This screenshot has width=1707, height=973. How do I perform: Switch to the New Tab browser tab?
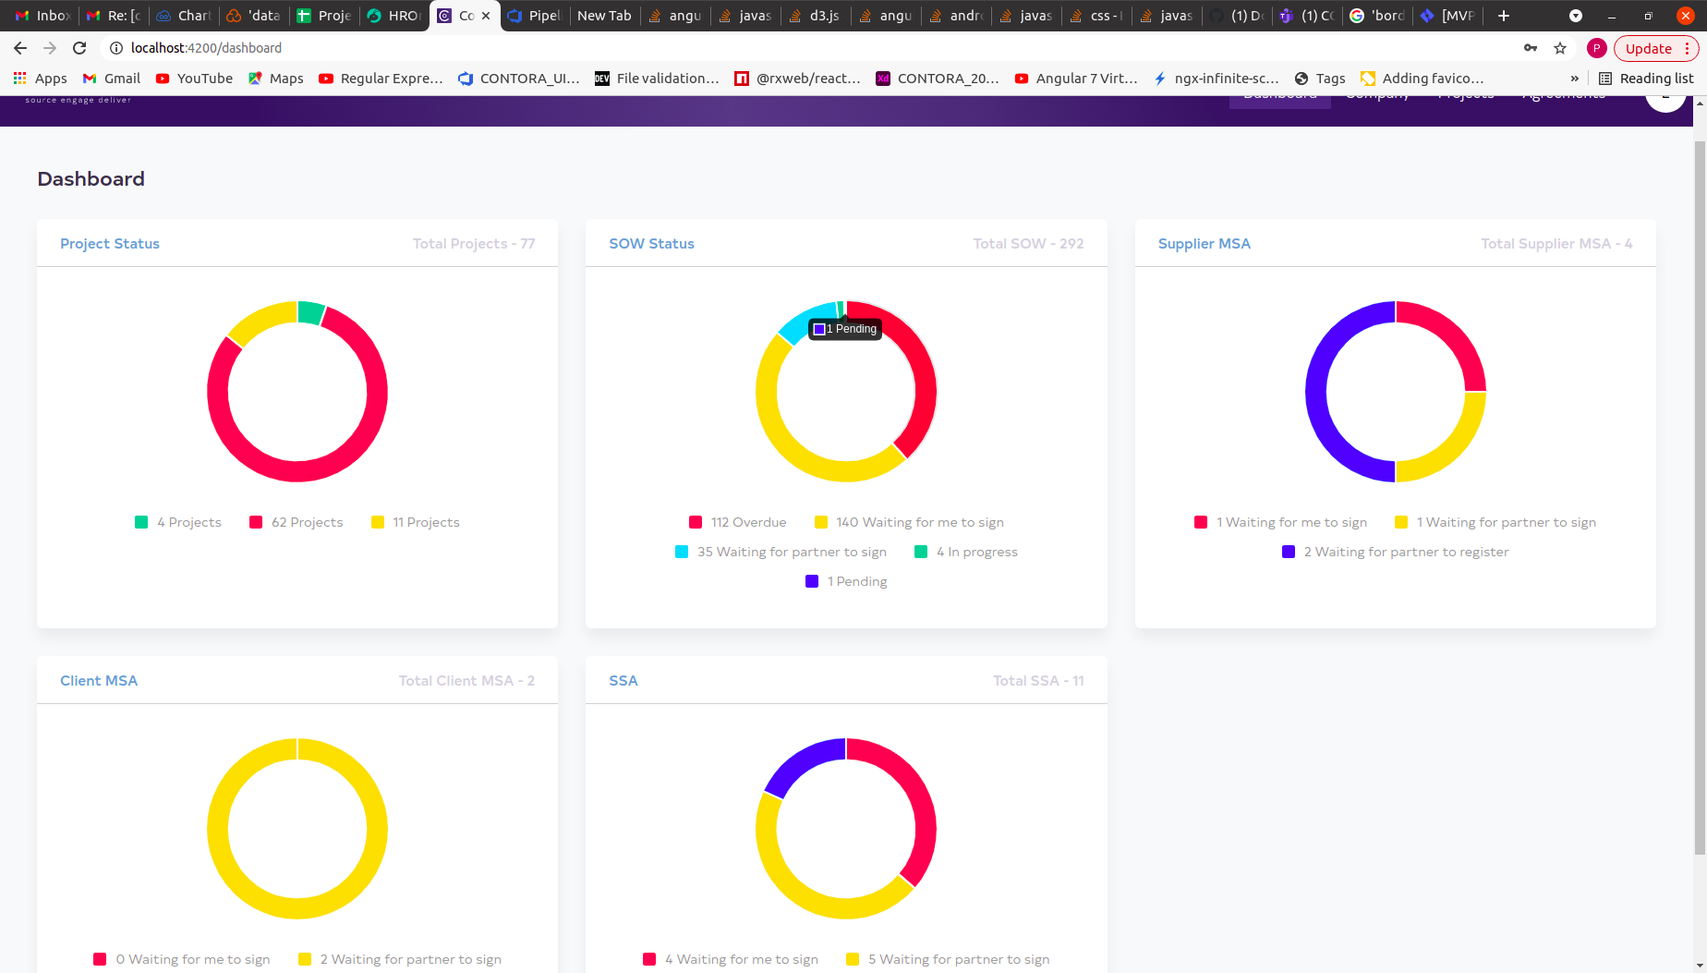click(603, 15)
